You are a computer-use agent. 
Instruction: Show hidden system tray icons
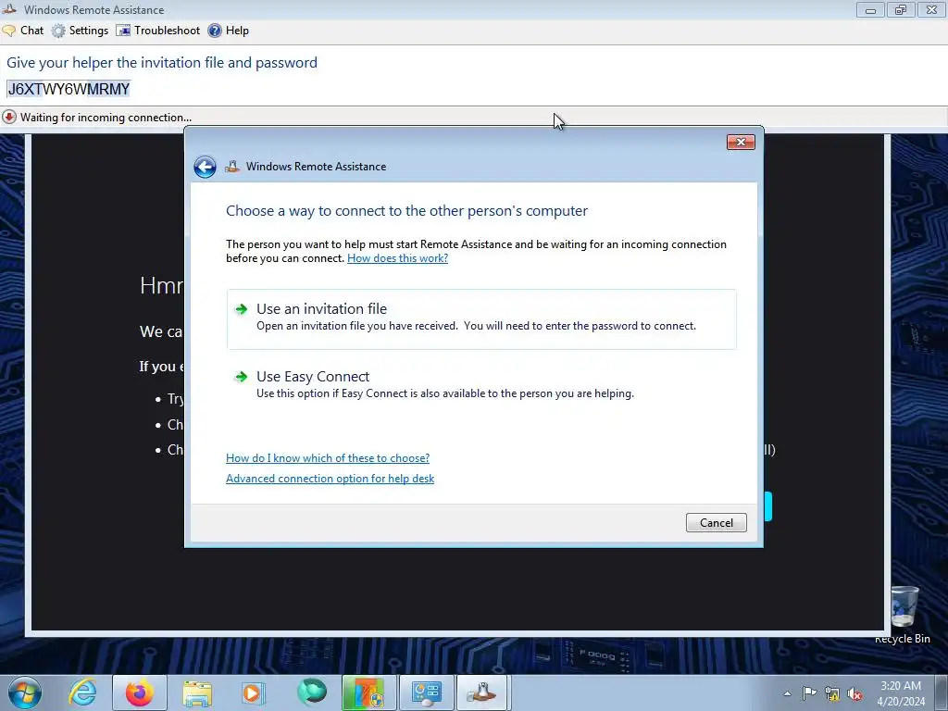[787, 693]
